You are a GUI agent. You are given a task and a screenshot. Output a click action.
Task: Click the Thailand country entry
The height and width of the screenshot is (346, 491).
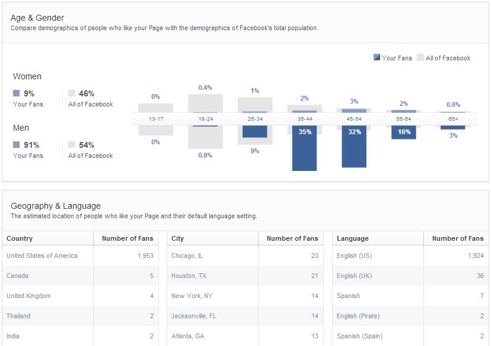[18, 316]
